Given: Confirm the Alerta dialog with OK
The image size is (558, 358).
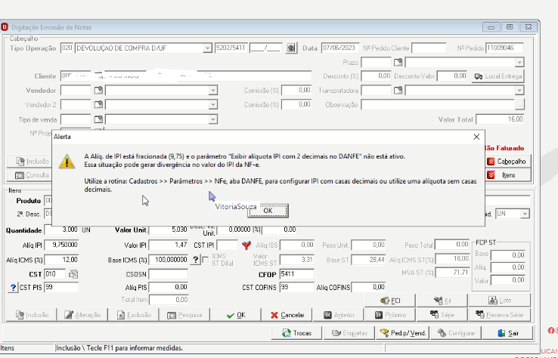Looking at the screenshot, I should click(268, 211).
